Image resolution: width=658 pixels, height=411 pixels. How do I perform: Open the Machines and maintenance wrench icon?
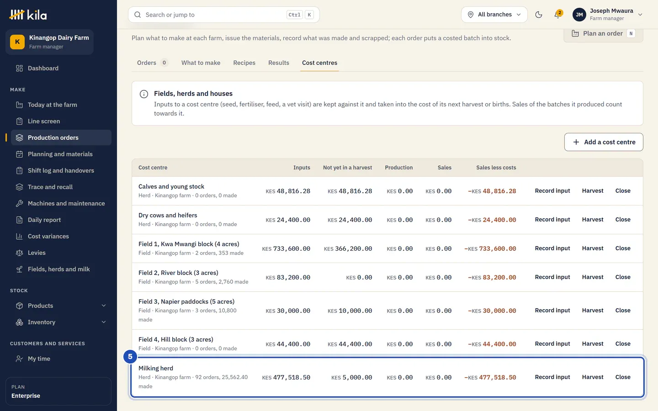tap(19, 203)
